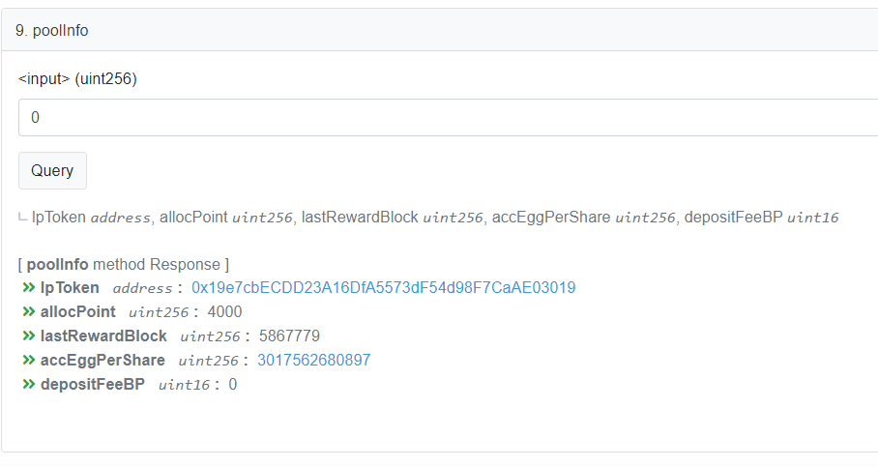Click the double-arrow icon beside accEggPerShare
Screen dimensions: 878x467
coord(29,360)
